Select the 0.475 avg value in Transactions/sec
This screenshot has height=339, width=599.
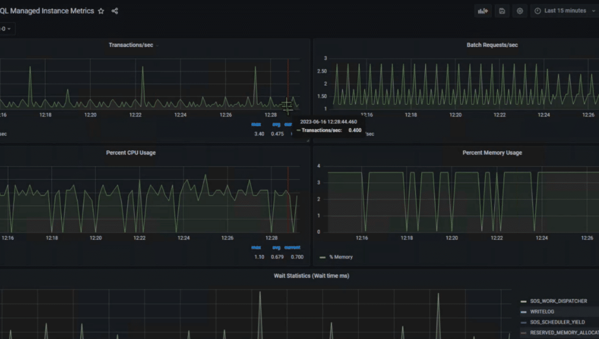click(x=277, y=134)
